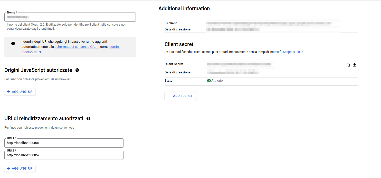The width and height of the screenshot is (381, 178).
Task: Download the client secret JSON file
Action: (355, 65)
